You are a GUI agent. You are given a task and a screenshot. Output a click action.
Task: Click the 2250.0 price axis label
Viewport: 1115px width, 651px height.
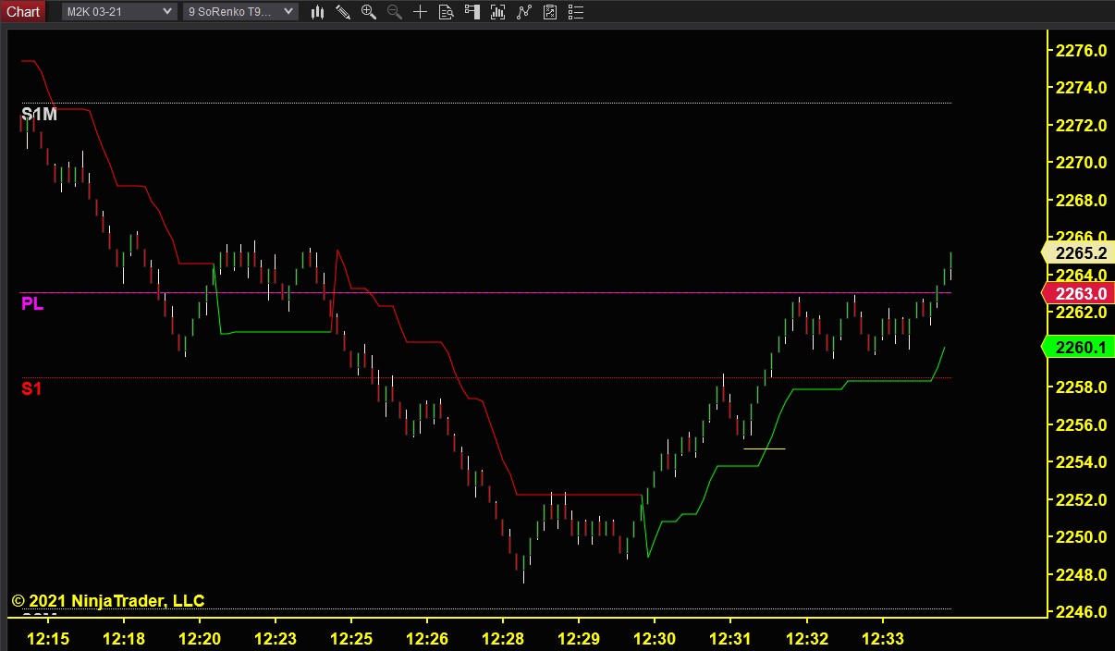click(1081, 536)
